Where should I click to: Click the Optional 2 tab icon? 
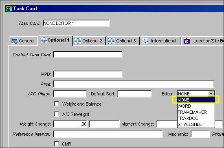(77, 41)
